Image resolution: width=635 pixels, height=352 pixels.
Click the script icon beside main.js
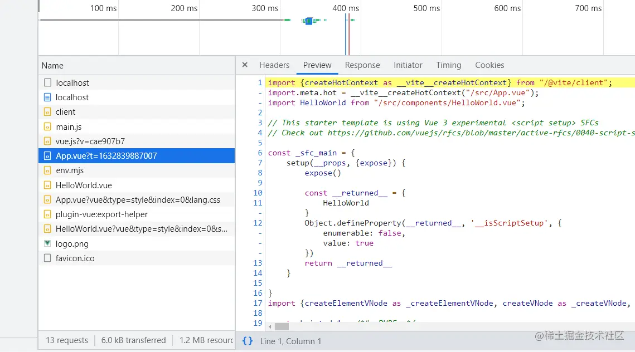point(47,126)
